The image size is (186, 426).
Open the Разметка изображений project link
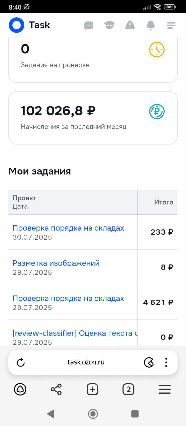pos(56,263)
